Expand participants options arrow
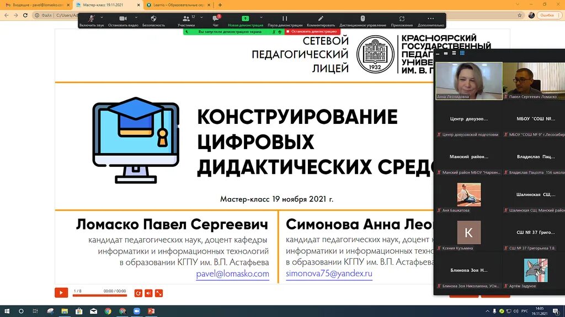 [x=201, y=17]
